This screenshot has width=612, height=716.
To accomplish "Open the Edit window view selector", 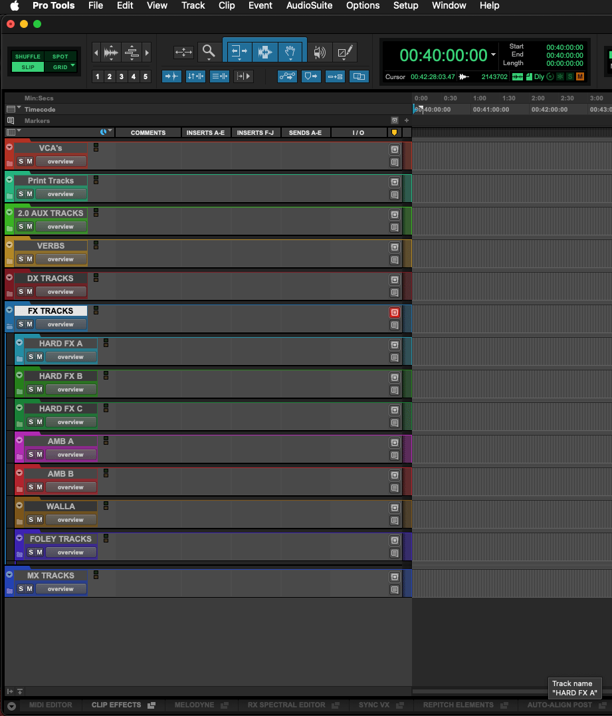I will [x=14, y=132].
